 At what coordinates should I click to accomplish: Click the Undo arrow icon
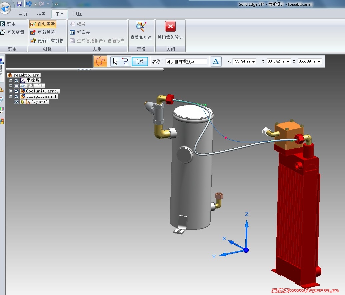[29, 4]
